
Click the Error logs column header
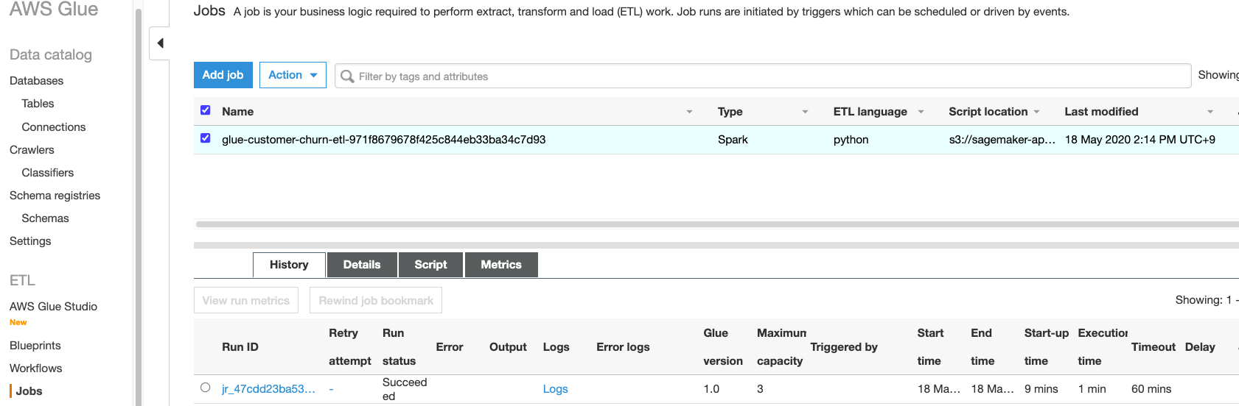click(x=623, y=347)
